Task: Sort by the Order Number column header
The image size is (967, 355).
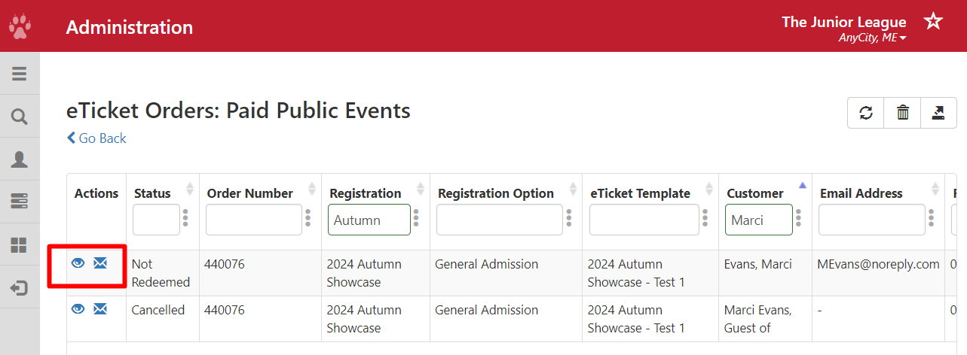Action: tap(250, 193)
